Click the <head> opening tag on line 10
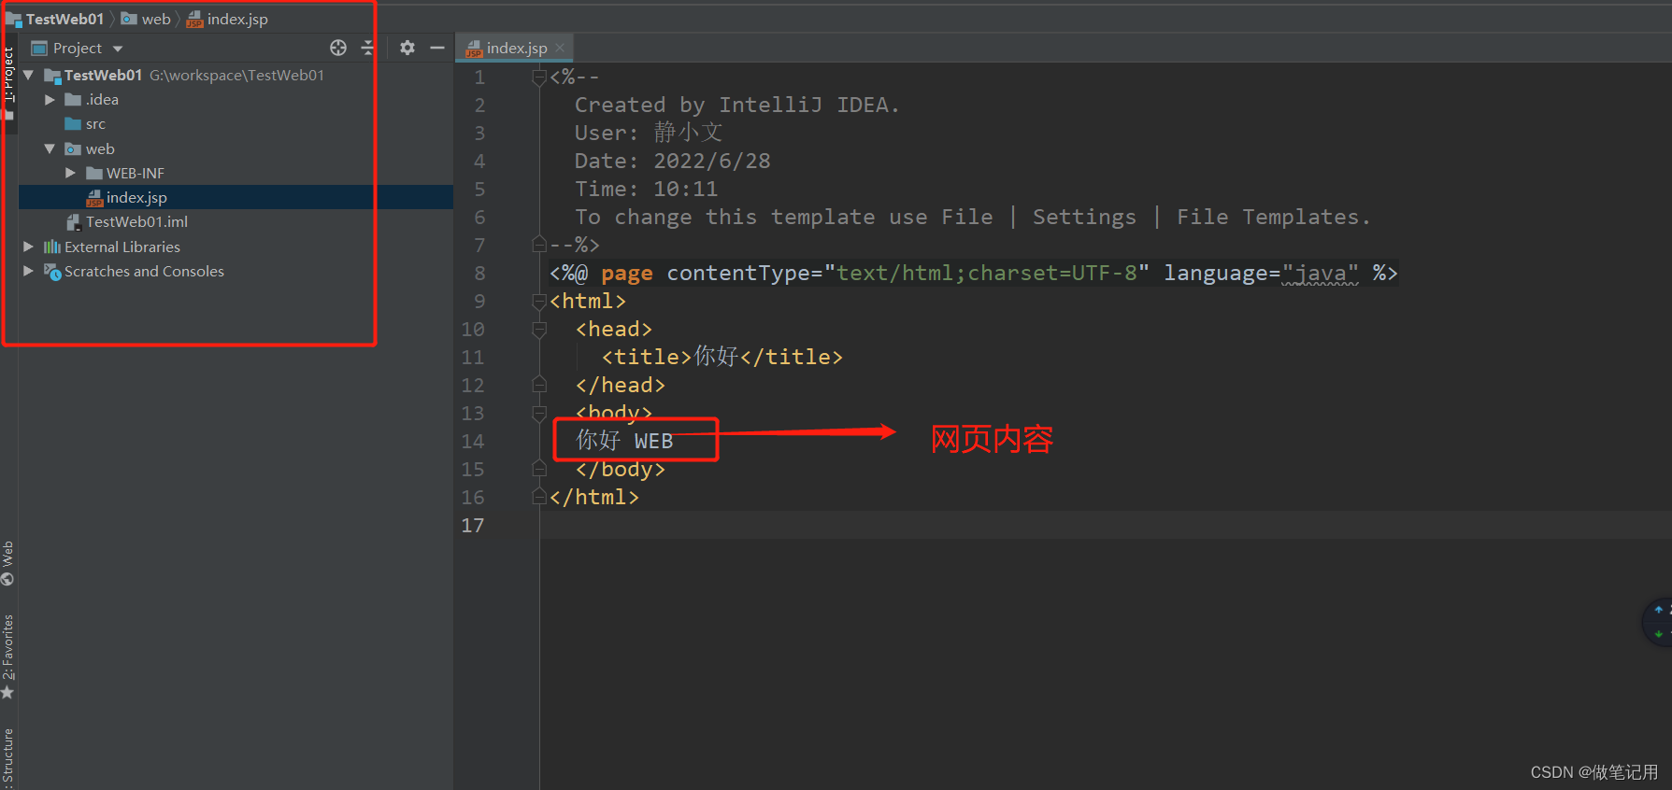The image size is (1672, 790). click(x=614, y=329)
